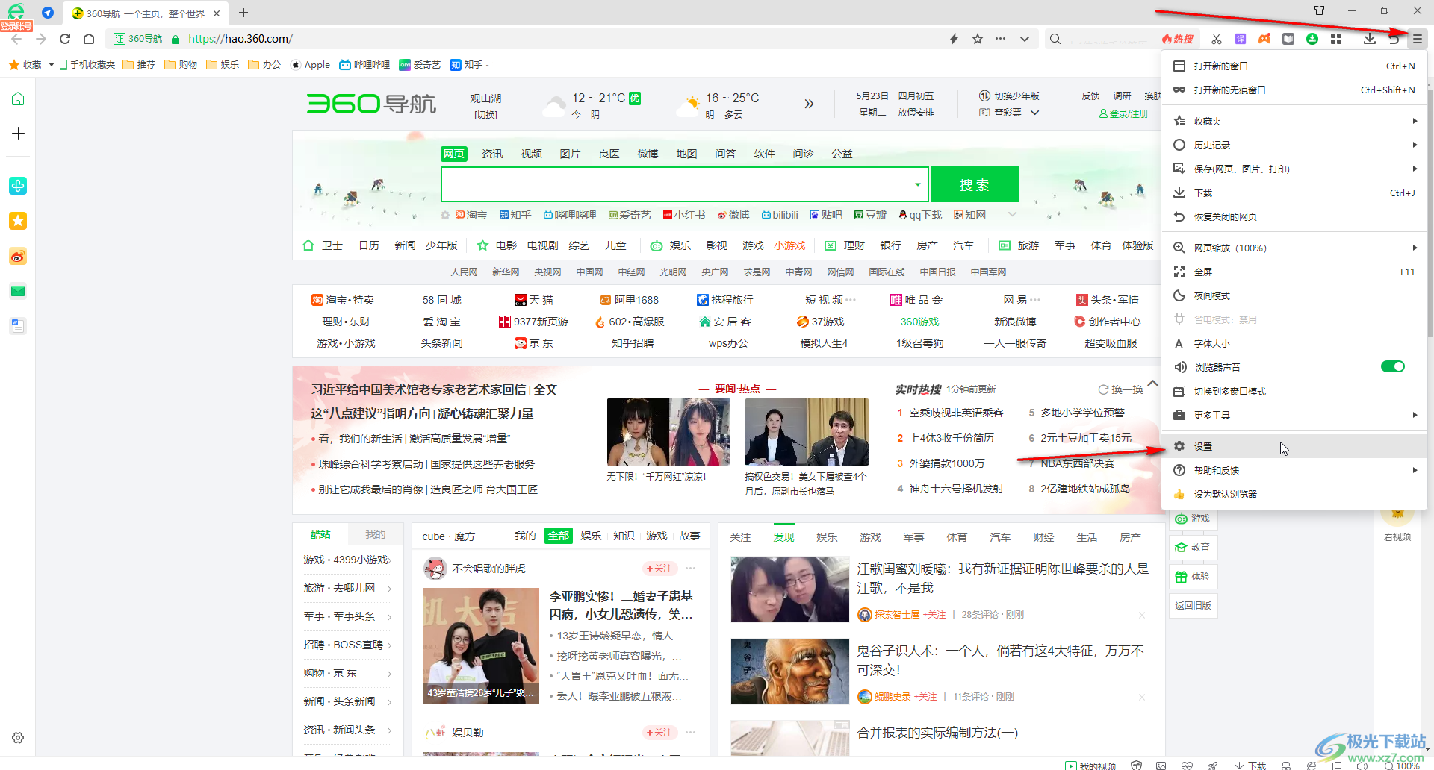Expand the search box suggestions arrow
Viewport: 1434px width, 770px height.
tap(917, 184)
